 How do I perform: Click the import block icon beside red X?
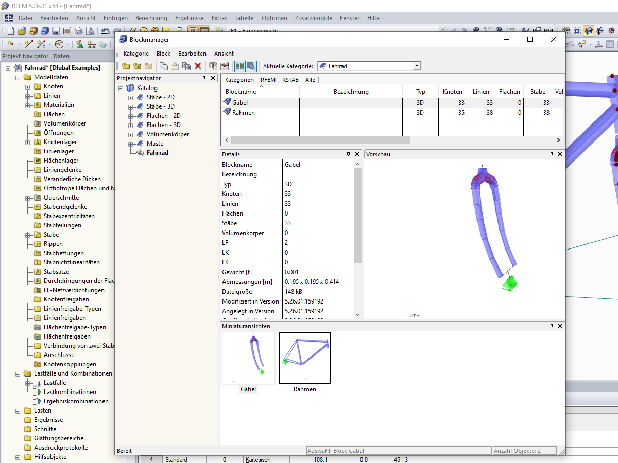213,66
